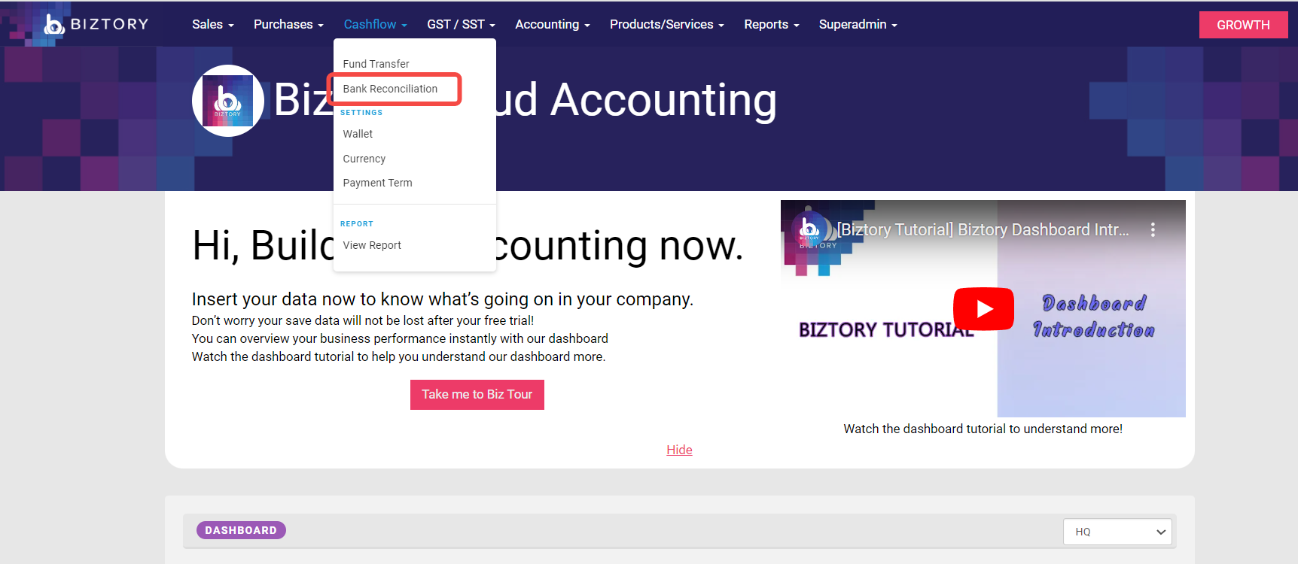Click the BIZTORY wordmark text
The height and width of the screenshot is (564, 1298).
tap(110, 24)
